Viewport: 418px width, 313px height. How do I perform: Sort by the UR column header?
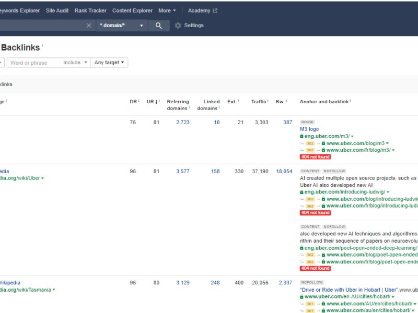[152, 102]
